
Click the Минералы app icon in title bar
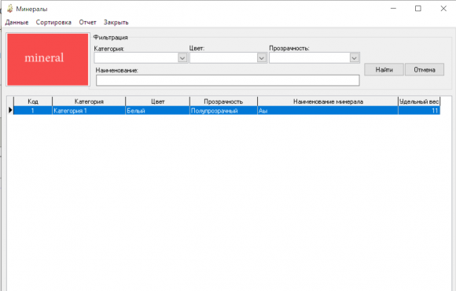point(10,9)
